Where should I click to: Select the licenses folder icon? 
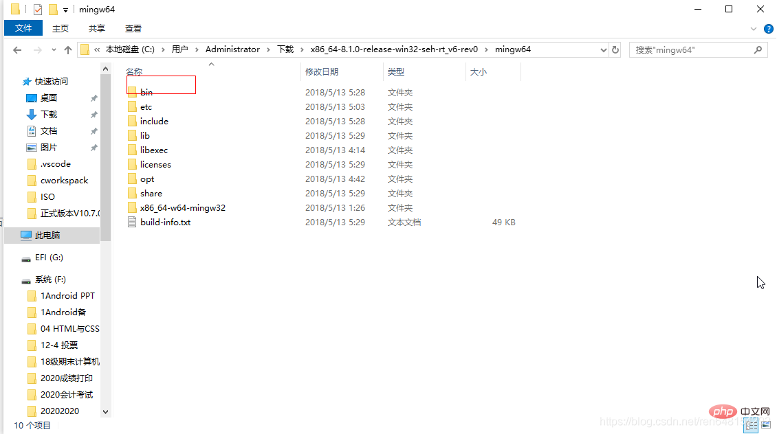tap(132, 164)
